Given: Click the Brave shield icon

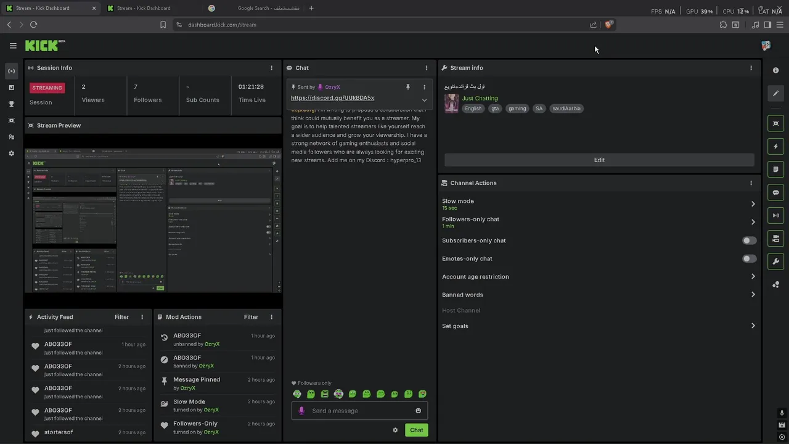Looking at the screenshot, I should tap(608, 25).
